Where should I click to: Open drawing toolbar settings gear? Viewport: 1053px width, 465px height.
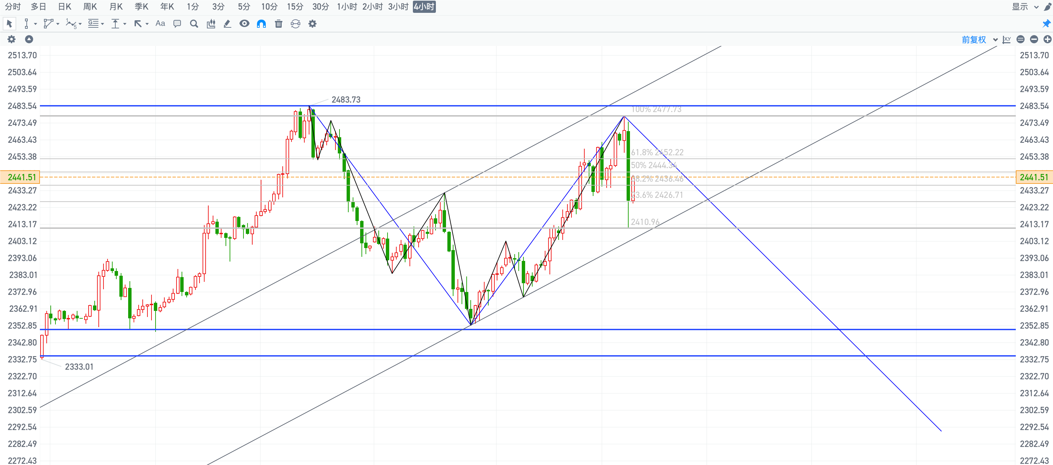click(x=312, y=24)
